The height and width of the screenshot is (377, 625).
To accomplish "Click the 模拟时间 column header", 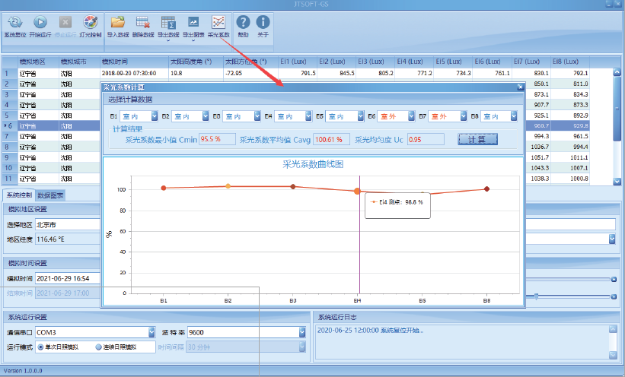I will pyautogui.click(x=135, y=62).
